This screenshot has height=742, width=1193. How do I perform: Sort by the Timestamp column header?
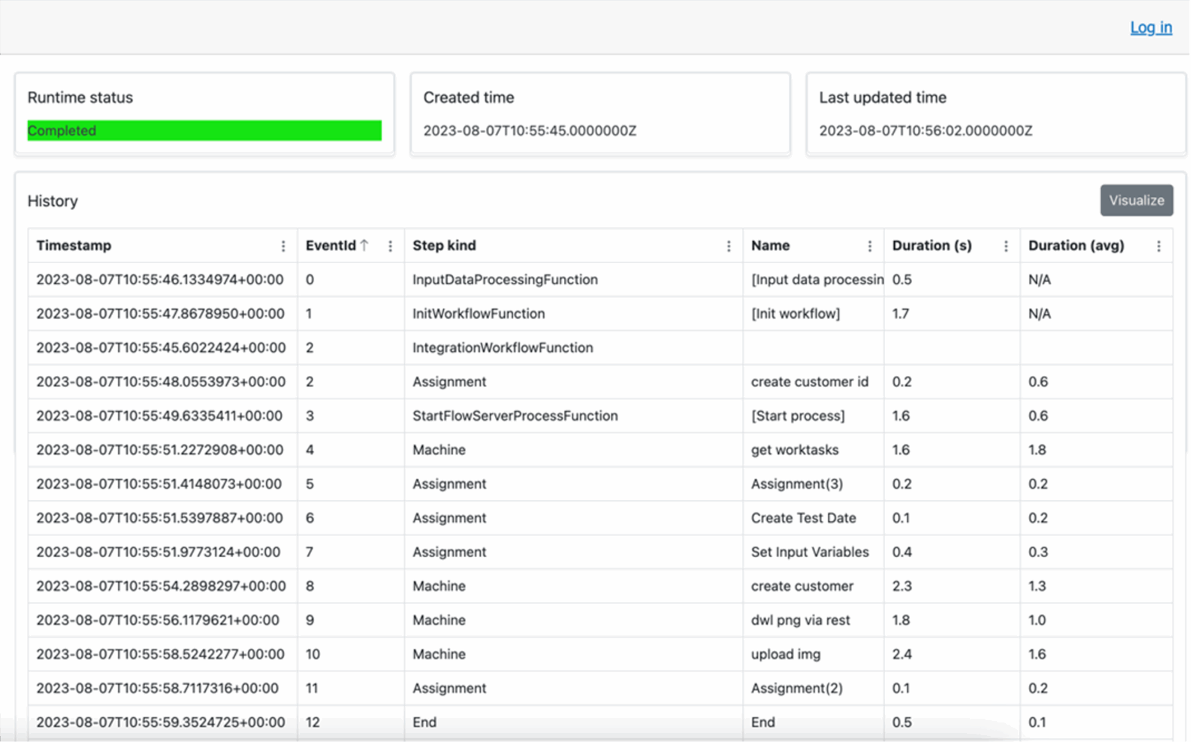point(74,246)
